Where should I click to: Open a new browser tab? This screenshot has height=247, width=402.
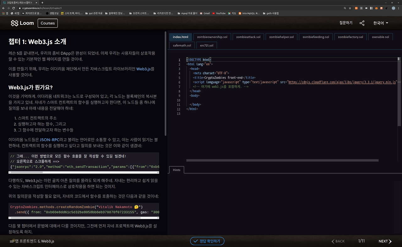(x=42, y=3)
